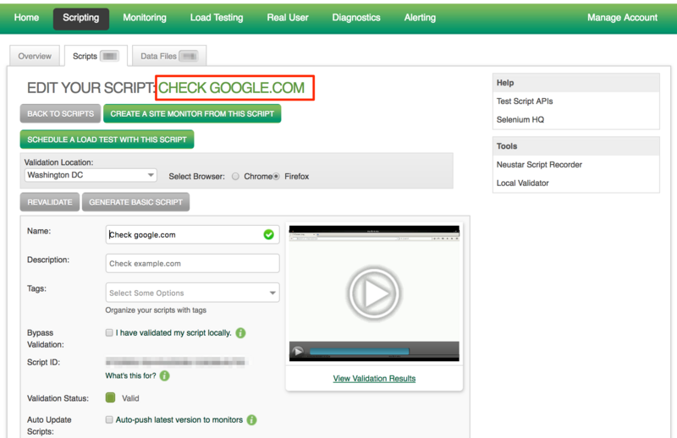Click Schedule a Load Test With This Script
Viewport: 677px width, 438px height.
point(107,140)
